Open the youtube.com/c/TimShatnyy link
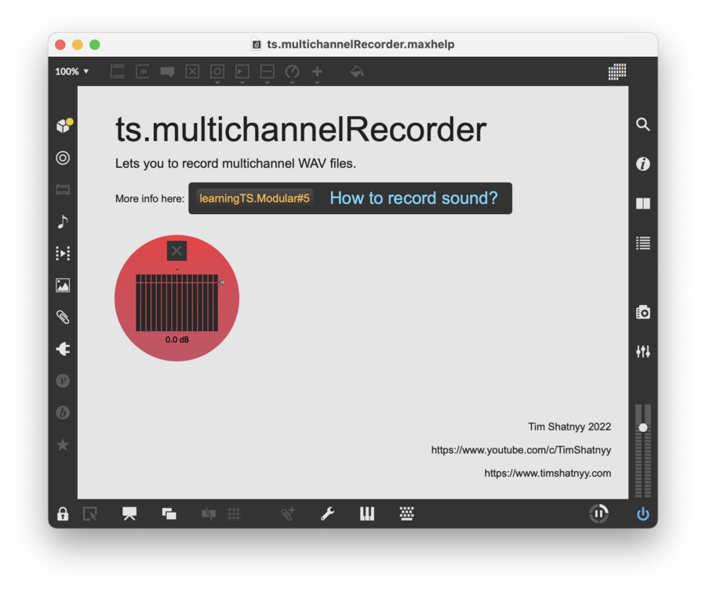Image resolution: width=706 pixels, height=592 pixels. tap(521, 450)
